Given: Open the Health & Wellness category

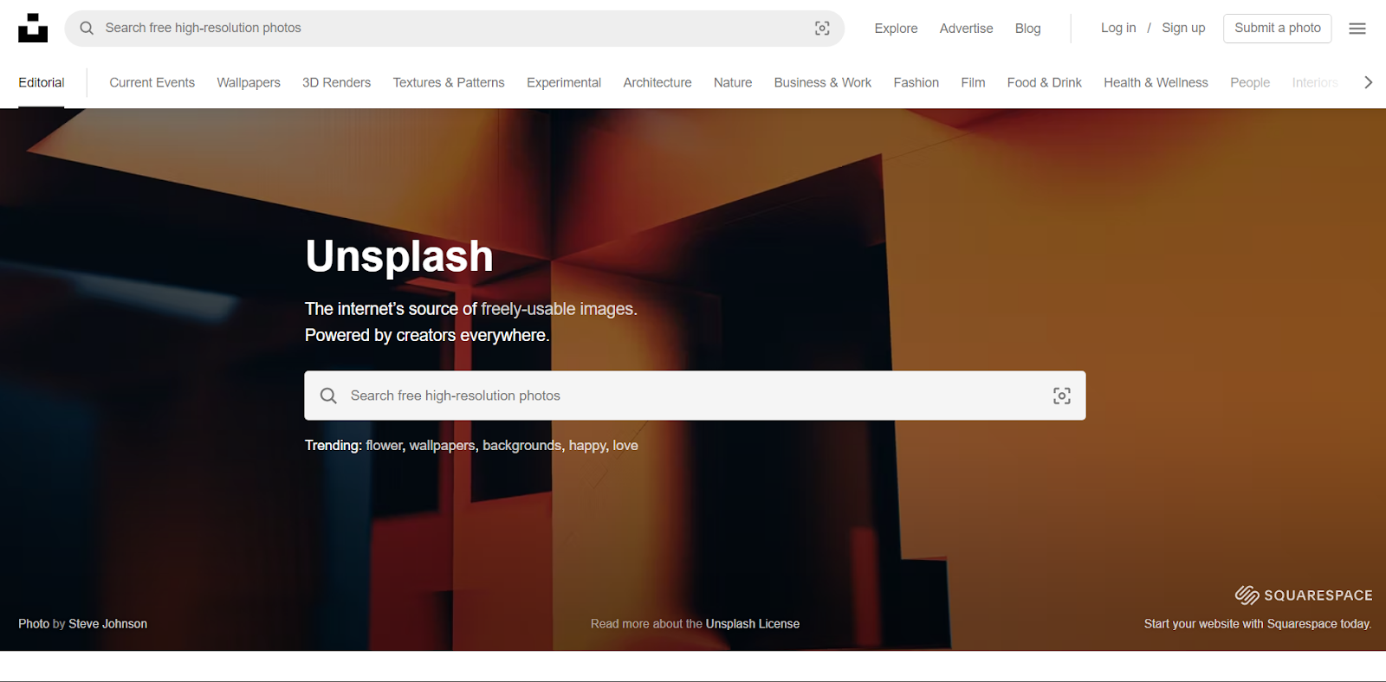Looking at the screenshot, I should pos(1156,82).
